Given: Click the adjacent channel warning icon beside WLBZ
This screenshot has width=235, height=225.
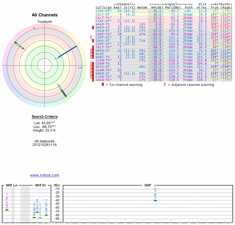Looking at the screenshot, I should [91, 54].
